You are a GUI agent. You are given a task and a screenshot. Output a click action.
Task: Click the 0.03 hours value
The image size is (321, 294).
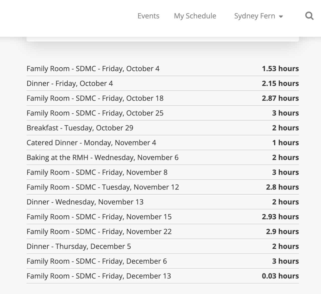(x=280, y=275)
